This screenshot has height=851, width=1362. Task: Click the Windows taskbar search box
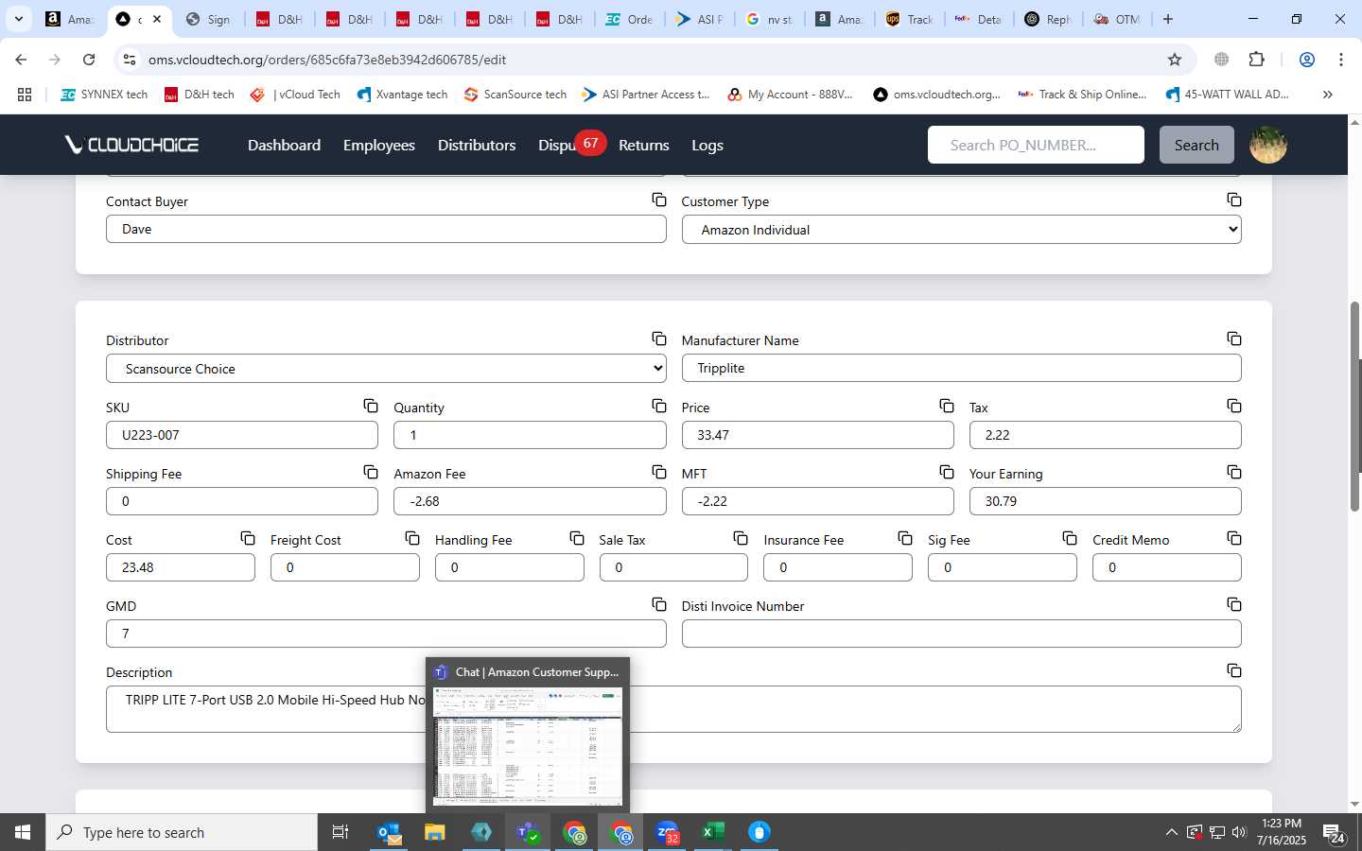[x=182, y=832]
